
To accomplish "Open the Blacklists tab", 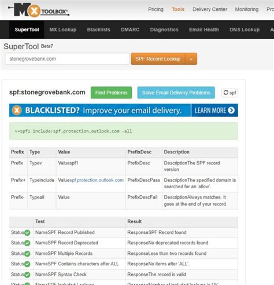I will (99, 30).
